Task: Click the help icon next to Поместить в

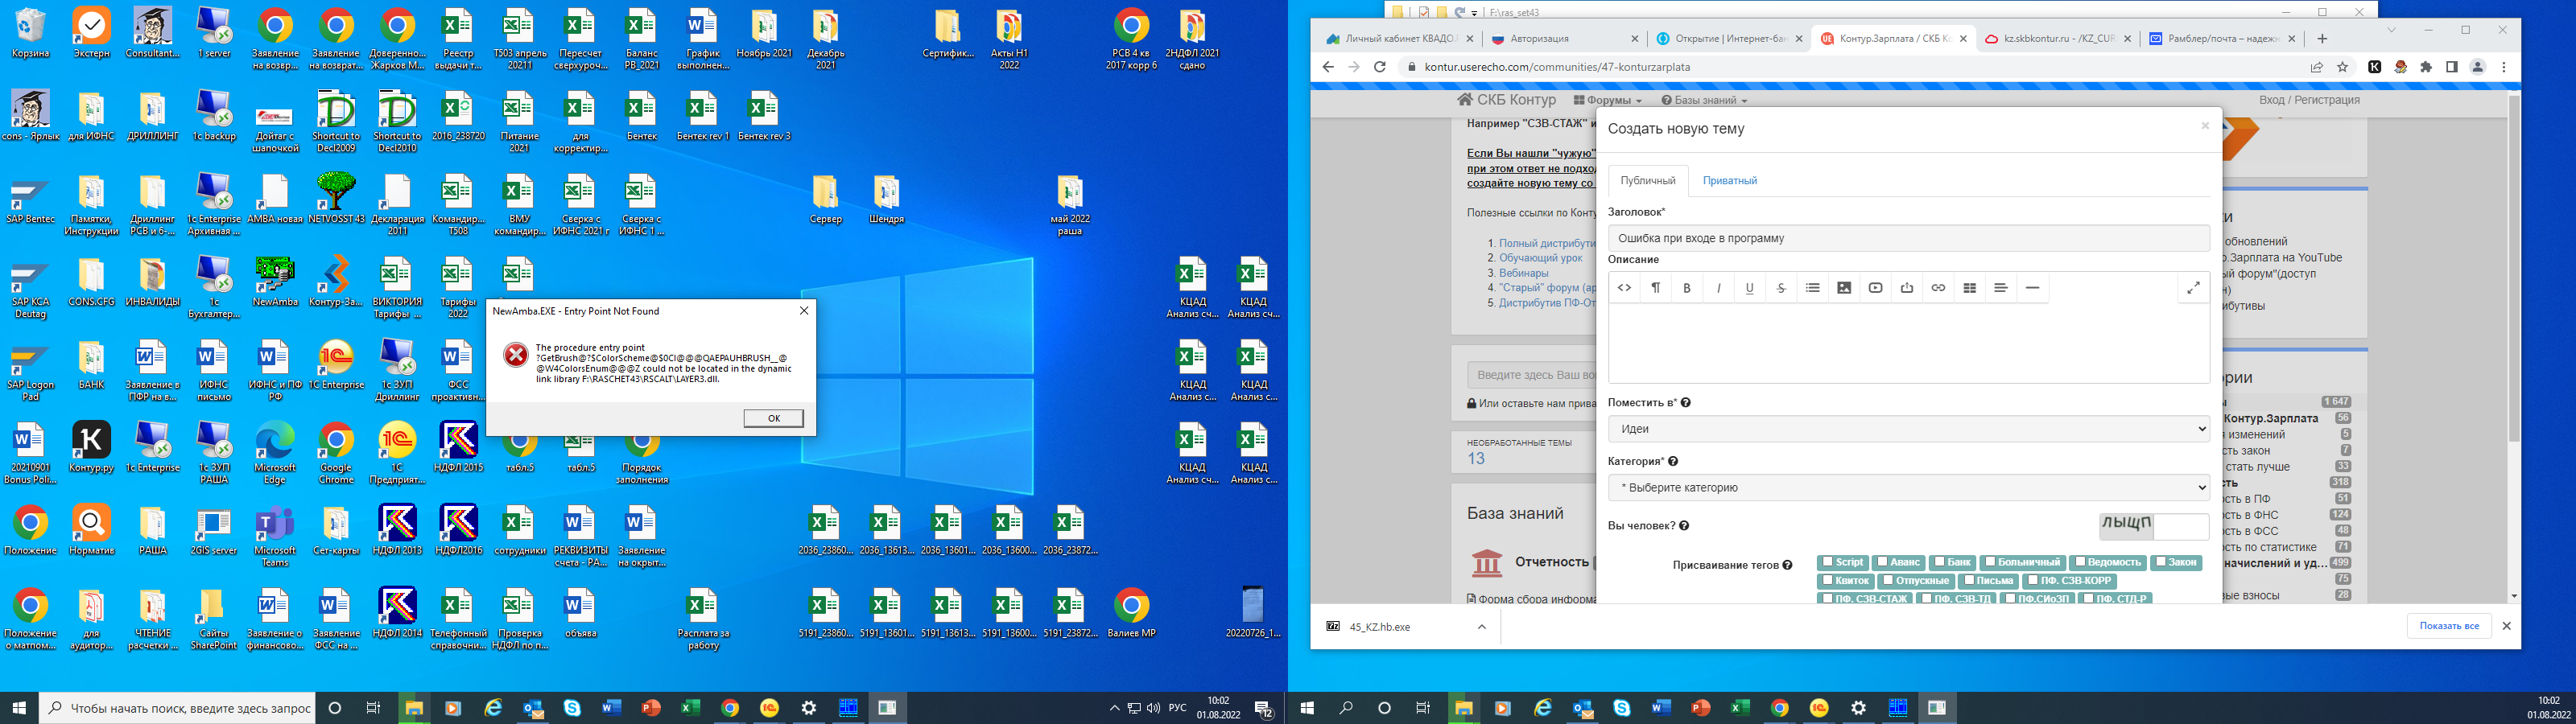Action: 1686,403
